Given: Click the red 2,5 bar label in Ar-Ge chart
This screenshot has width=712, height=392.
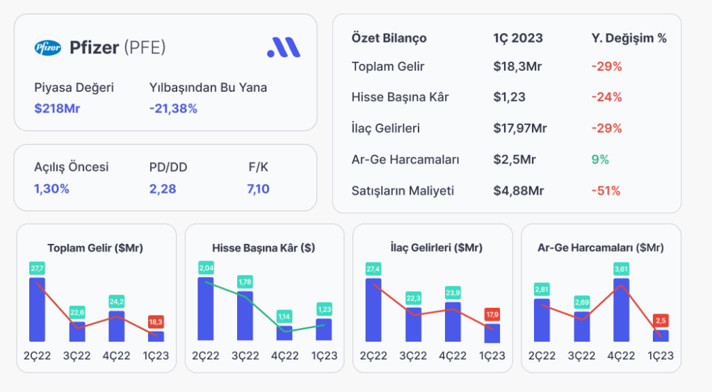Looking at the screenshot, I should tap(661, 321).
